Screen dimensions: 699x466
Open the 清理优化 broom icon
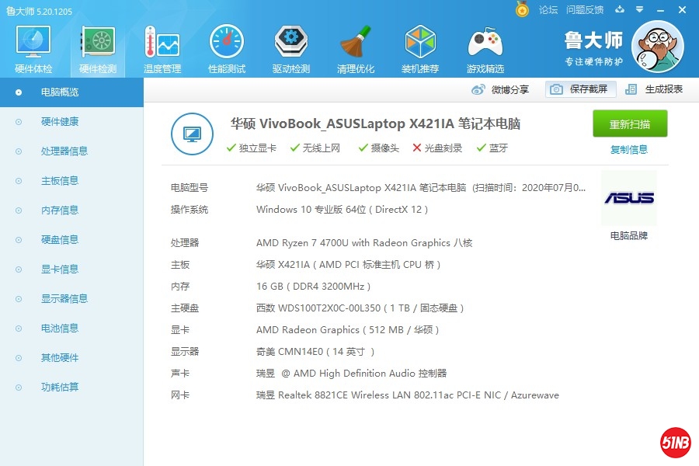tap(356, 42)
